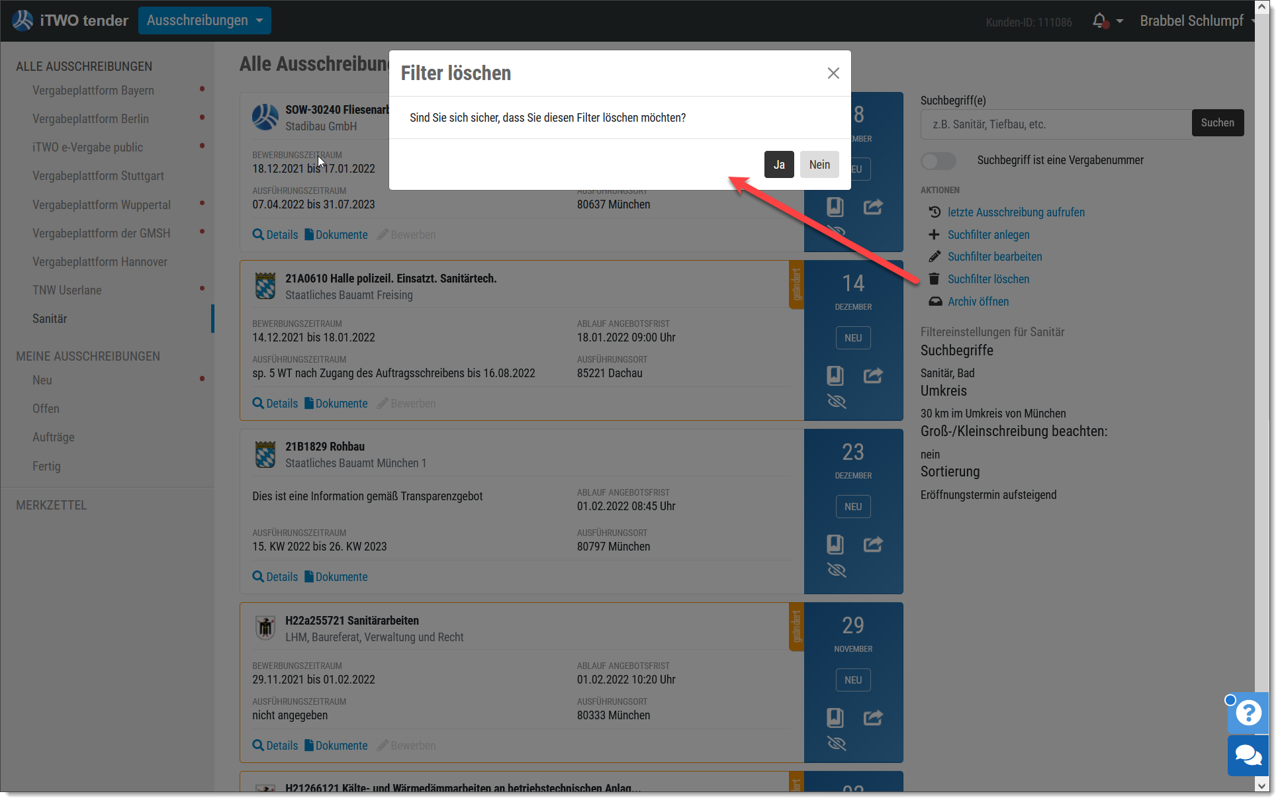Click Suchfilter bearbeiten pencil icon
The width and height of the screenshot is (1280, 802).
tap(934, 257)
